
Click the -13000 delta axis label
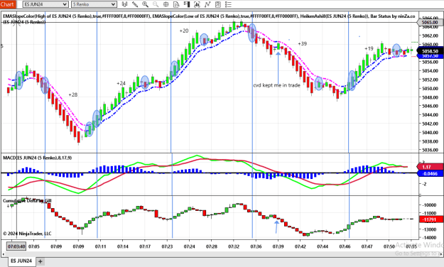coord(430,229)
